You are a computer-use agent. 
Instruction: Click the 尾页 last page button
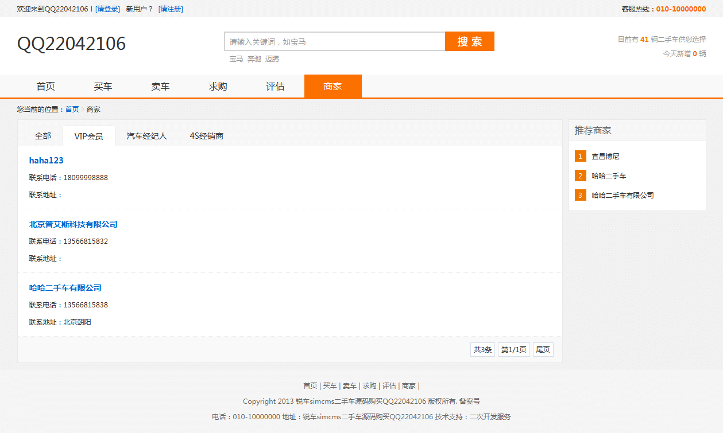(x=543, y=350)
